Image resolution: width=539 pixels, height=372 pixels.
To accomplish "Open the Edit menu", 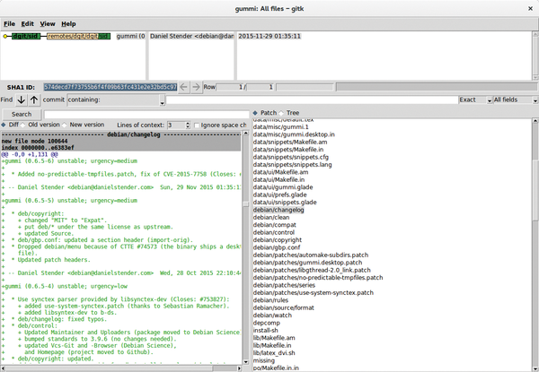I will (28, 23).
